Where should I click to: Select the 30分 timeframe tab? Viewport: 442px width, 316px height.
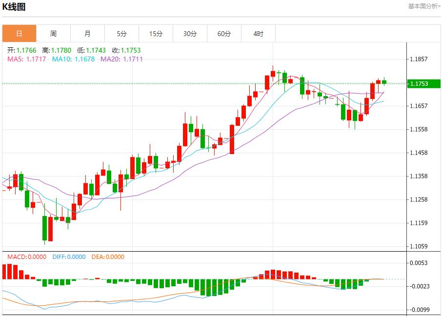(x=190, y=34)
